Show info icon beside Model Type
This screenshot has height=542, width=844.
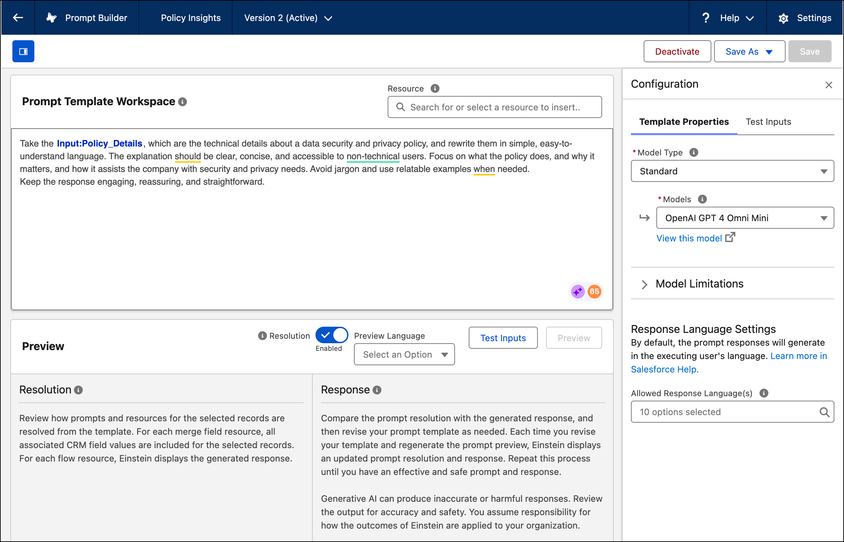pyautogui.click(x=694, y=152)
